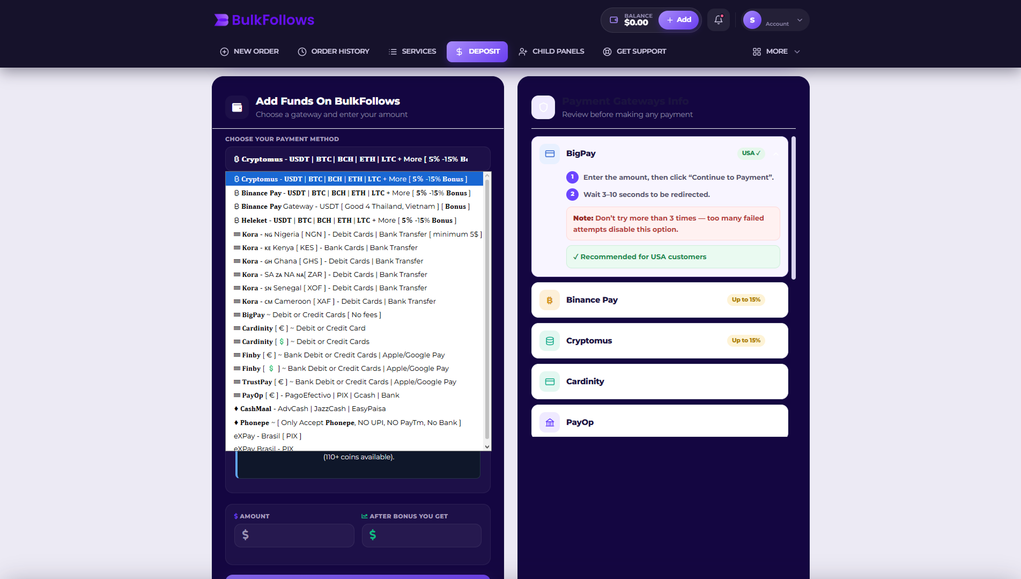Go to the Services tab
Screen dimensions: 1021x579
[x=412, y=52]
